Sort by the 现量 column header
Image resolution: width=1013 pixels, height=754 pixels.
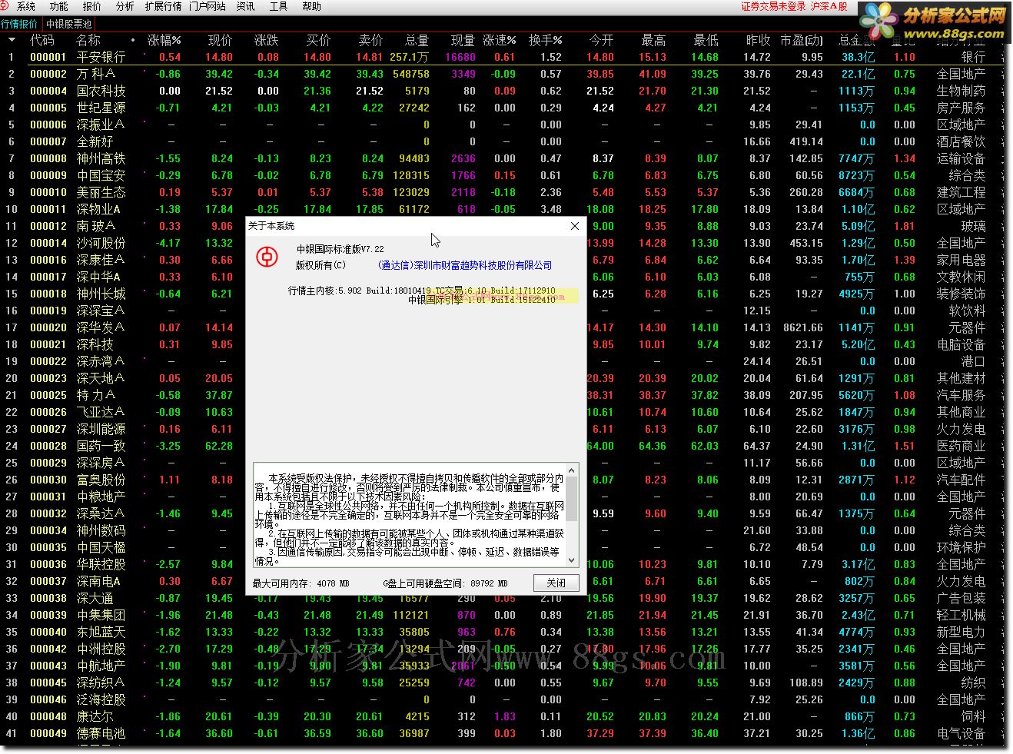[463, 40]
